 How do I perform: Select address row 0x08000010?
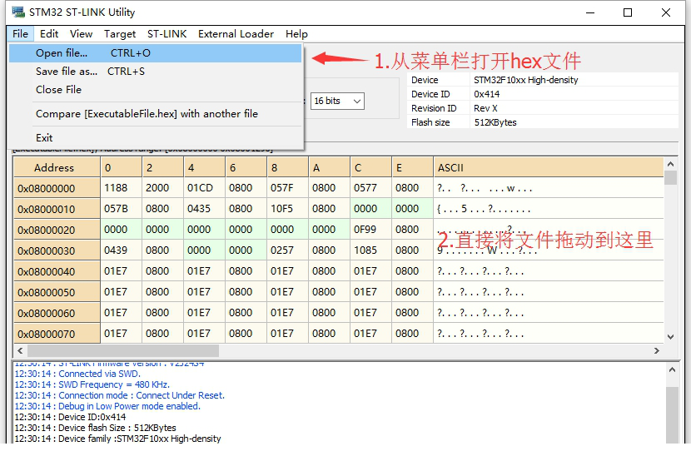(57, 209)
